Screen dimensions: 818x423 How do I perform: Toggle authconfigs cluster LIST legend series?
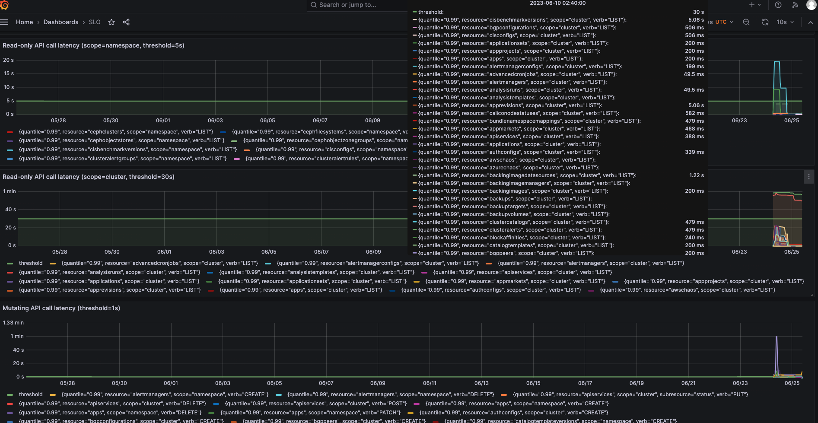pyautogui.click(x=491, y=290)
